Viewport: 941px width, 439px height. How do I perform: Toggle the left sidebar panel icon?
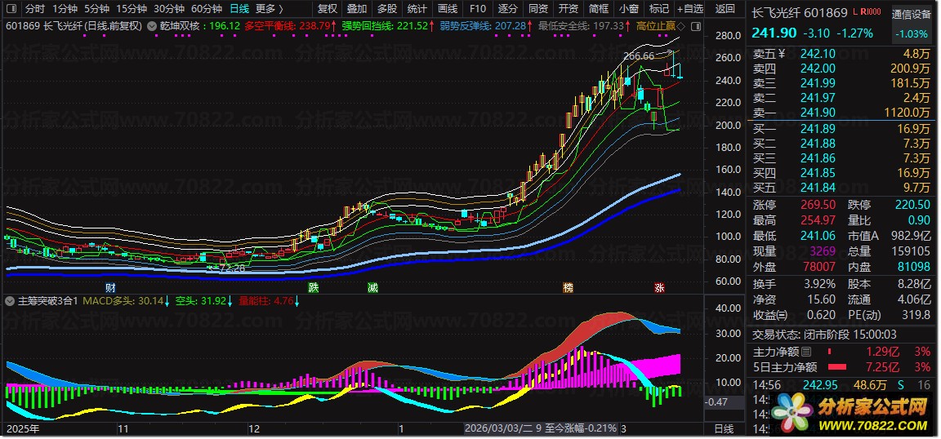12,8
